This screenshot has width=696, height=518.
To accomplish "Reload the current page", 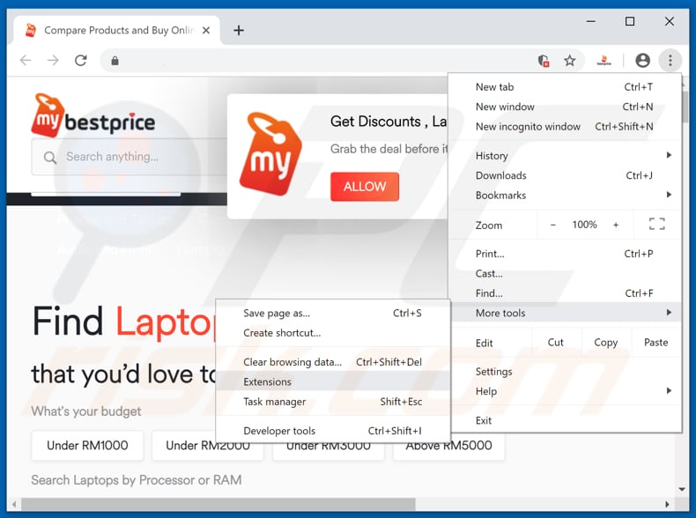I will coord(81,61).
